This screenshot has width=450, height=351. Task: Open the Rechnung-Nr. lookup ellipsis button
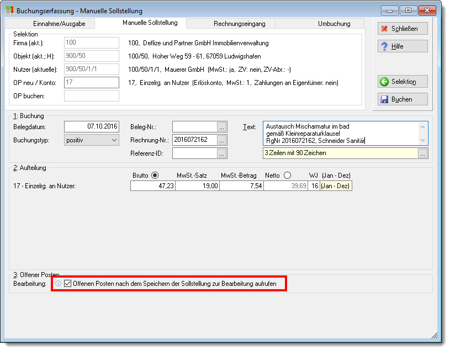coord(221,140)
